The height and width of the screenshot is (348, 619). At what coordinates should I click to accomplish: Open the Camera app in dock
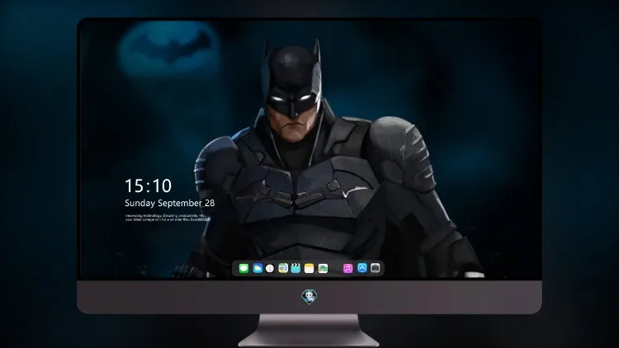(x=376, y=268)
